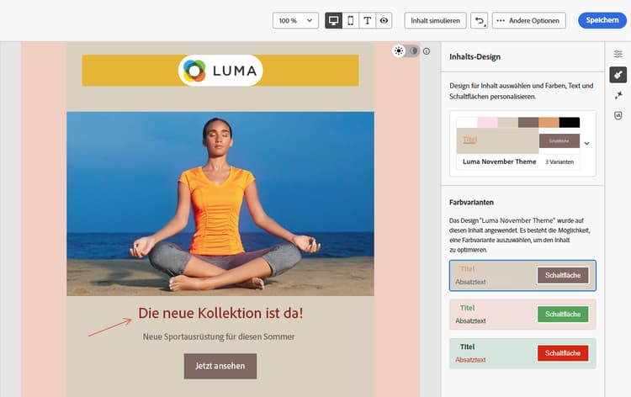The height and width of the screenshot is (397, 631).
Task: Click the 3 Varianten label
Action: tap(559, 161)
